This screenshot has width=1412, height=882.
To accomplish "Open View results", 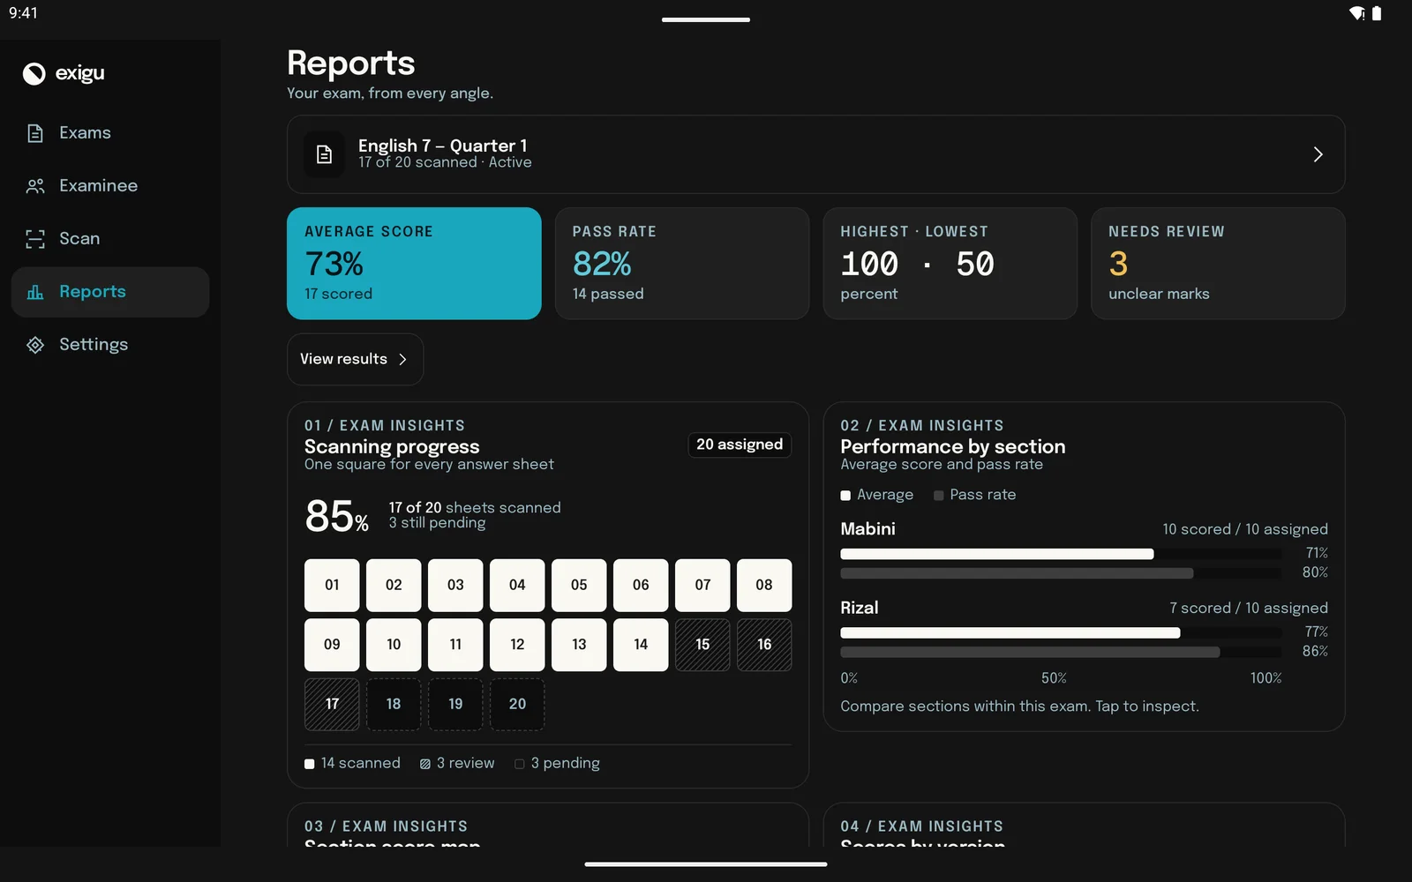I will (x=355, y=359).
